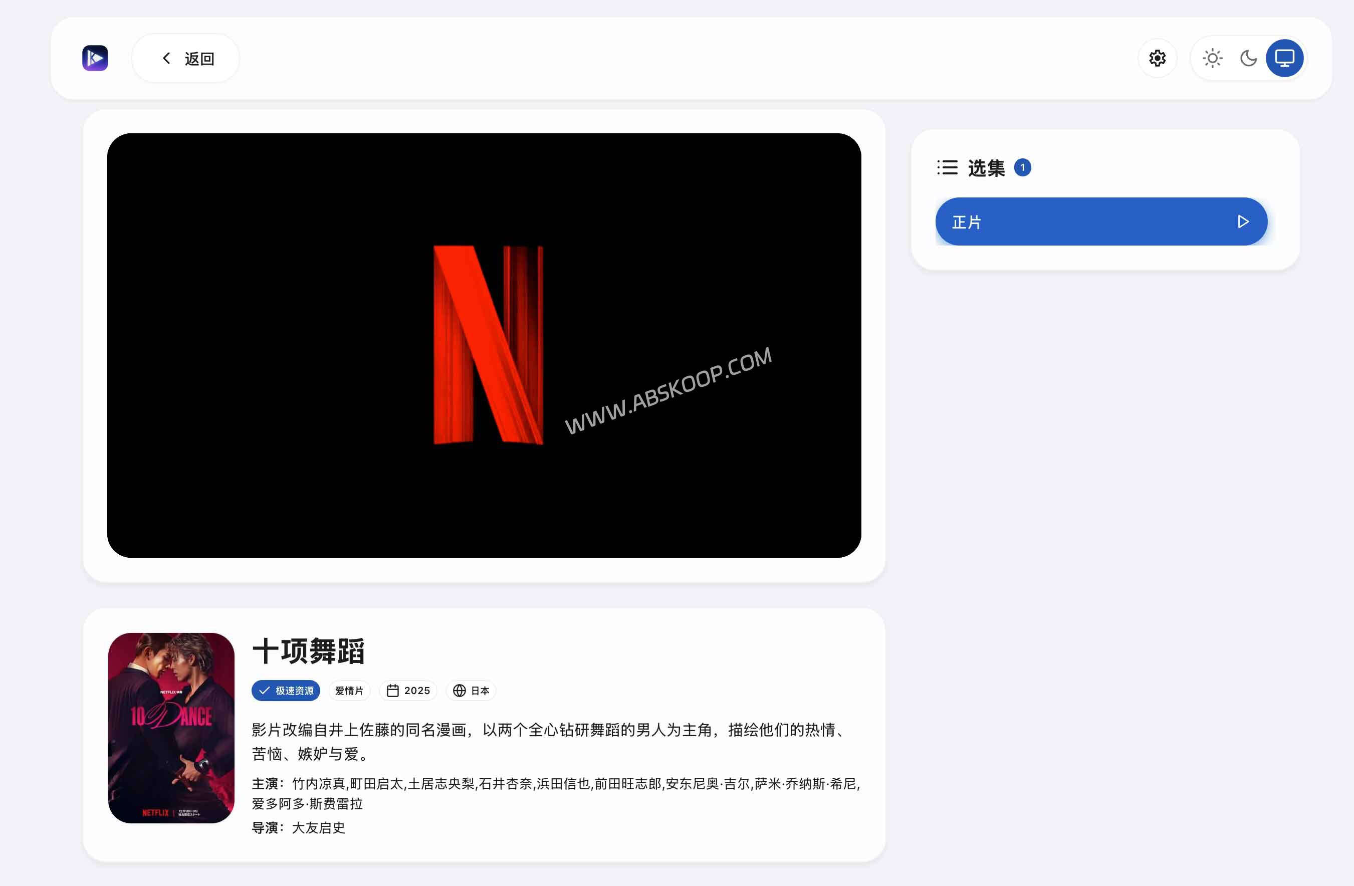The image size is (1354, 886).
Task: Enable dark mode via moon icon
Action: click(x=1248, y=58)
